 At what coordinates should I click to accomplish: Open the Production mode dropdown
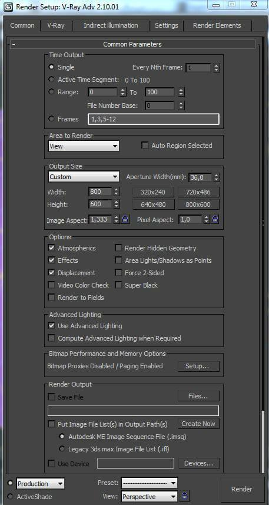[40, 484]
